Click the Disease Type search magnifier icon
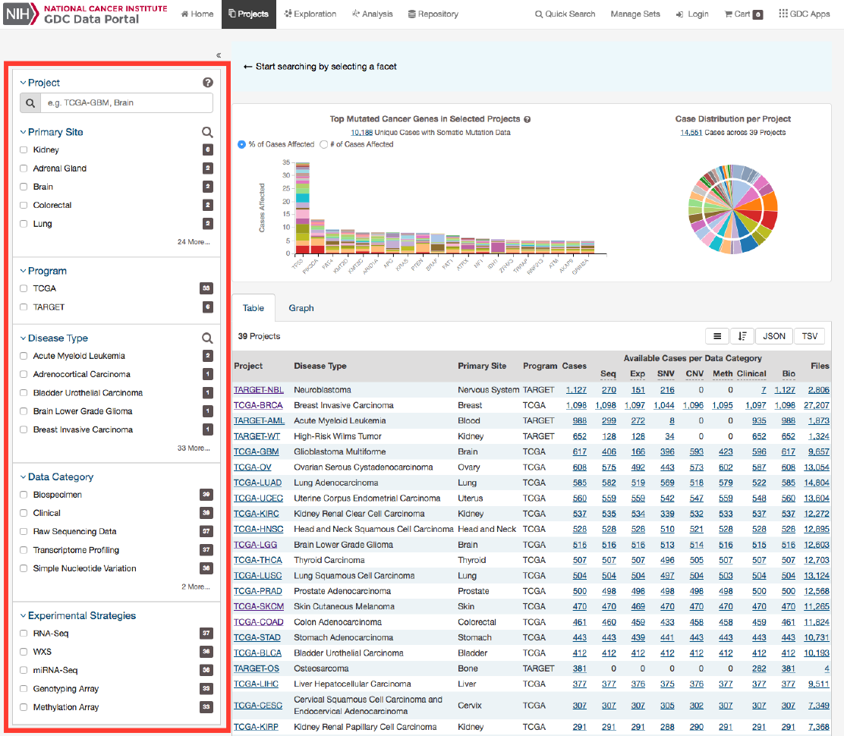This screenshot has width=844, height=736. point(207,338)
